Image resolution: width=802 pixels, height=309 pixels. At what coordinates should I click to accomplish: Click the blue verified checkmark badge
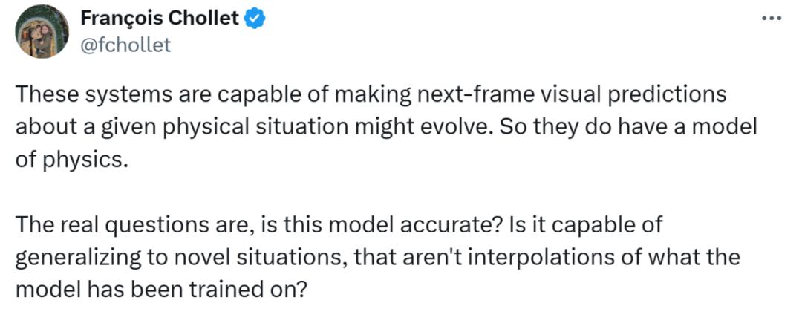pos(256,20)
